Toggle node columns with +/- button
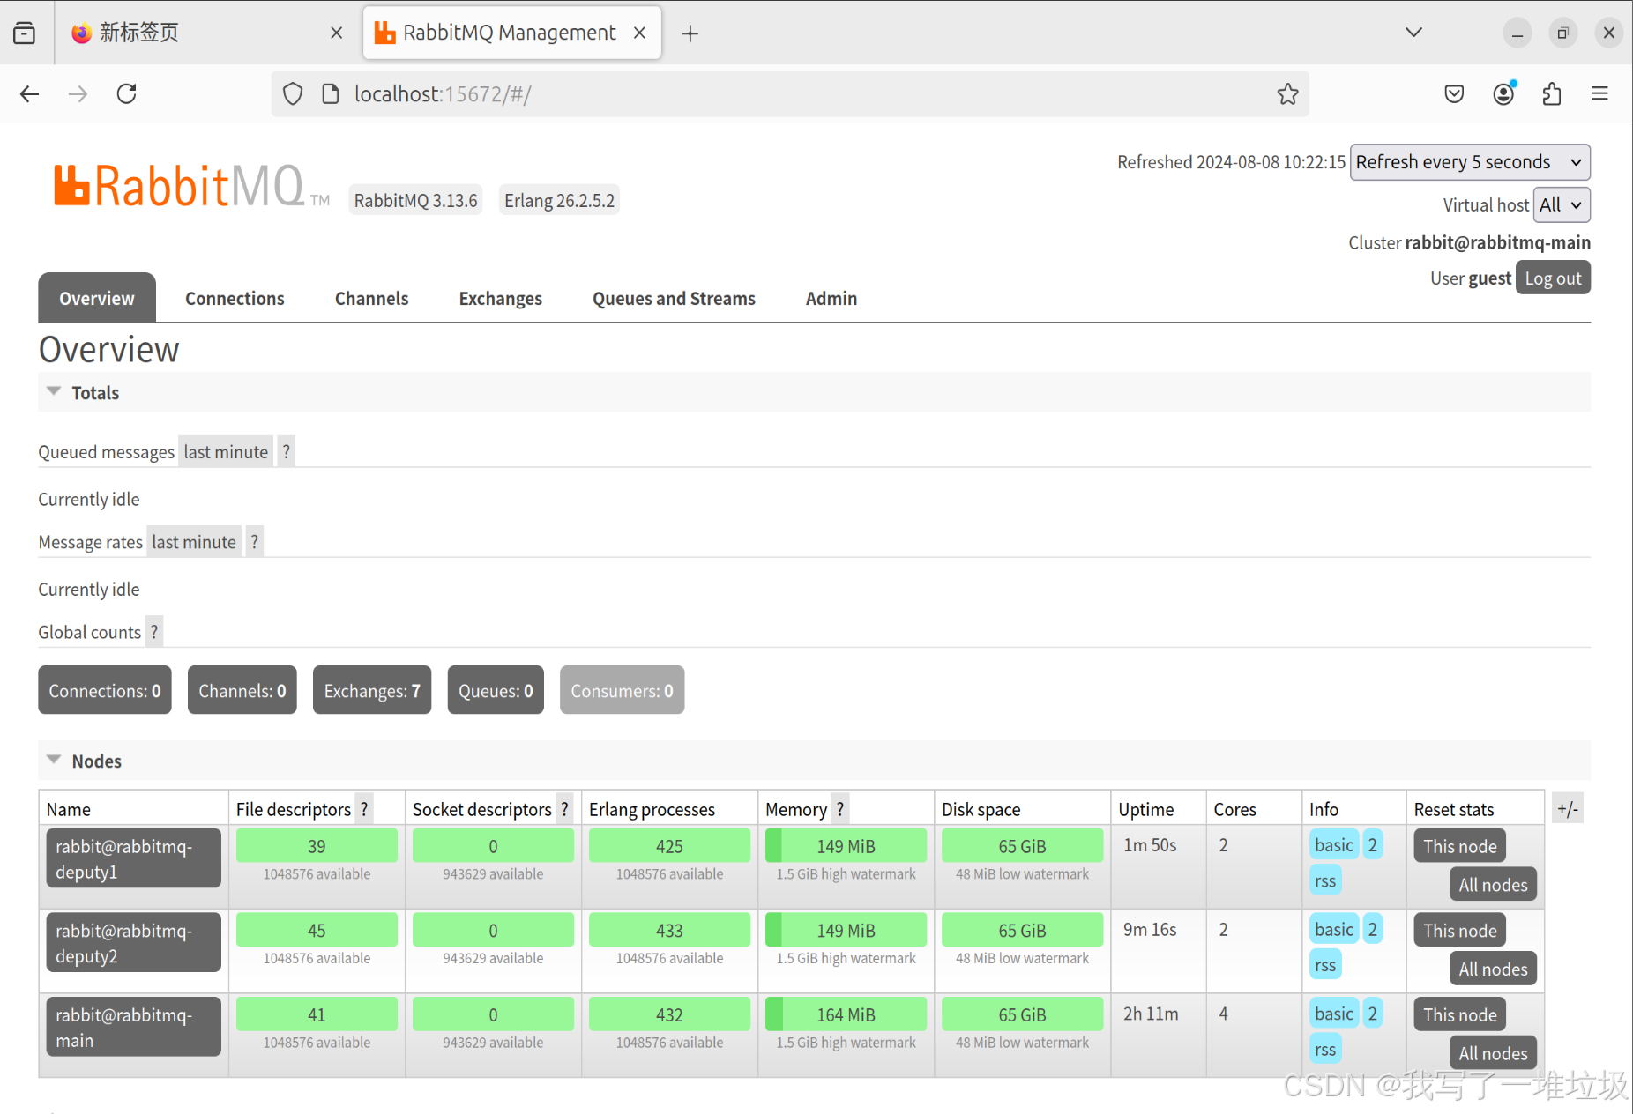This screenshot has height=1114, width=1633. tap(1568, 808)
